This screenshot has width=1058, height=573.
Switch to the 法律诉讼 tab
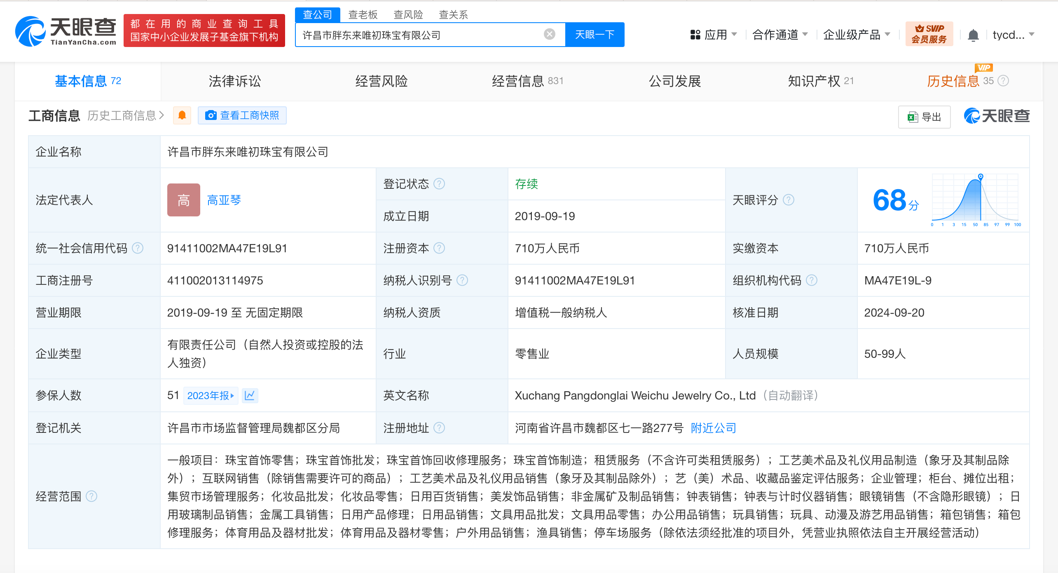click(234, 81)
